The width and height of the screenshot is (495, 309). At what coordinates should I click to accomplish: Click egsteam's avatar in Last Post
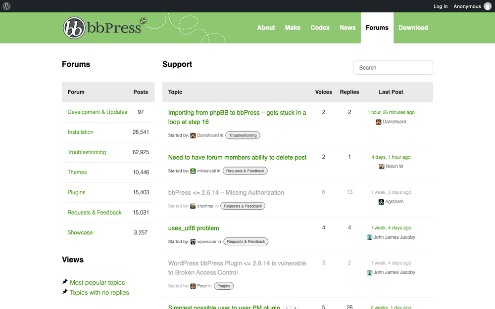pos(381,202)
